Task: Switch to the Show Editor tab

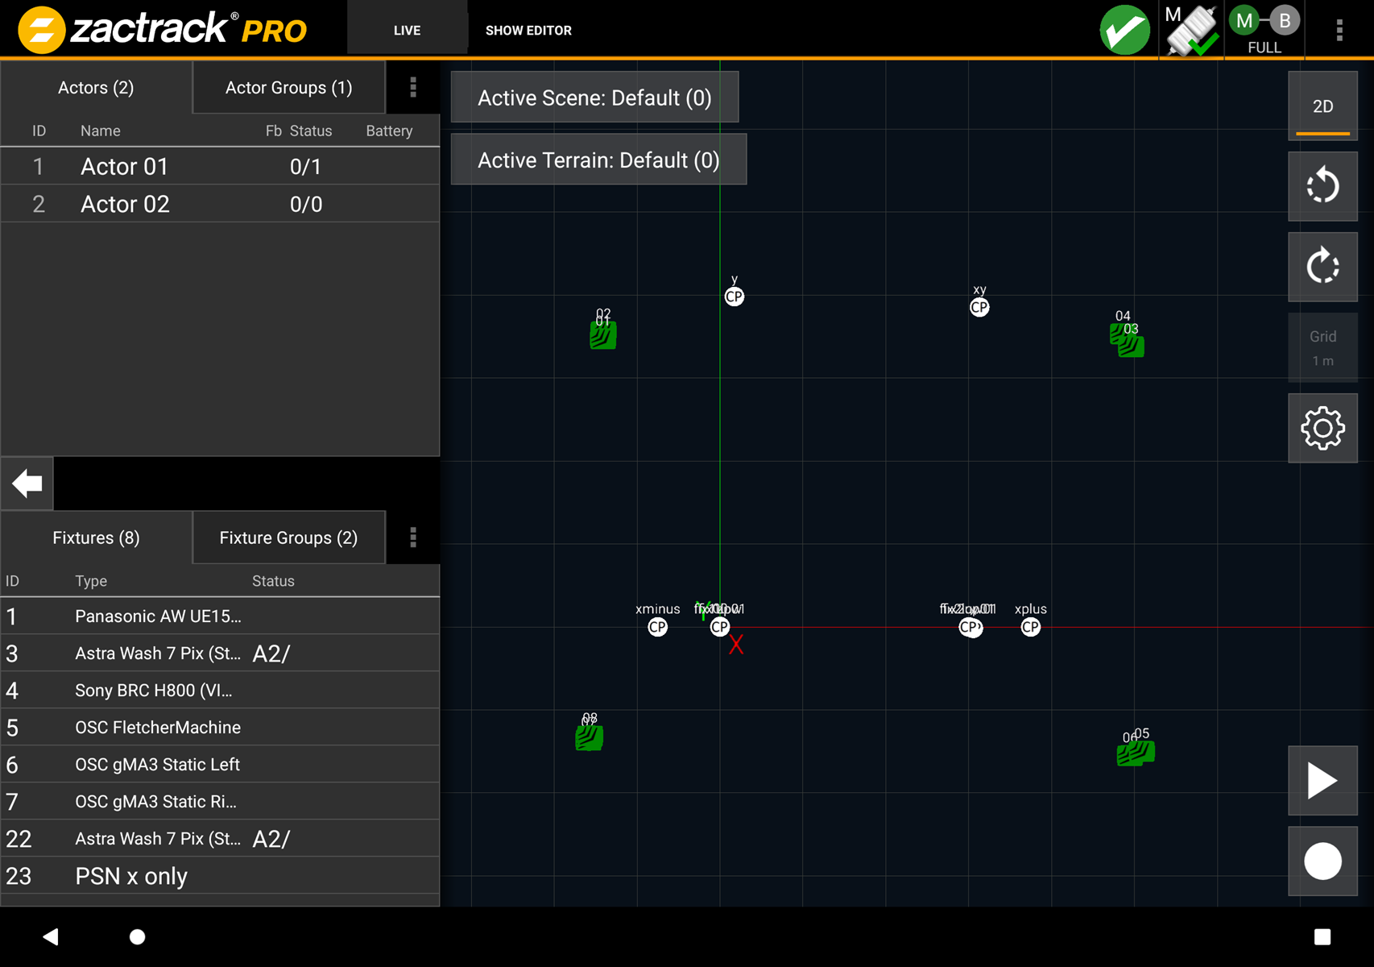Action: (528, 31)
